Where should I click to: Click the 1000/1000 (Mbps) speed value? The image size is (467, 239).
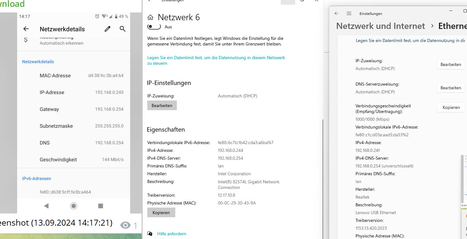(x=372, y=119)
